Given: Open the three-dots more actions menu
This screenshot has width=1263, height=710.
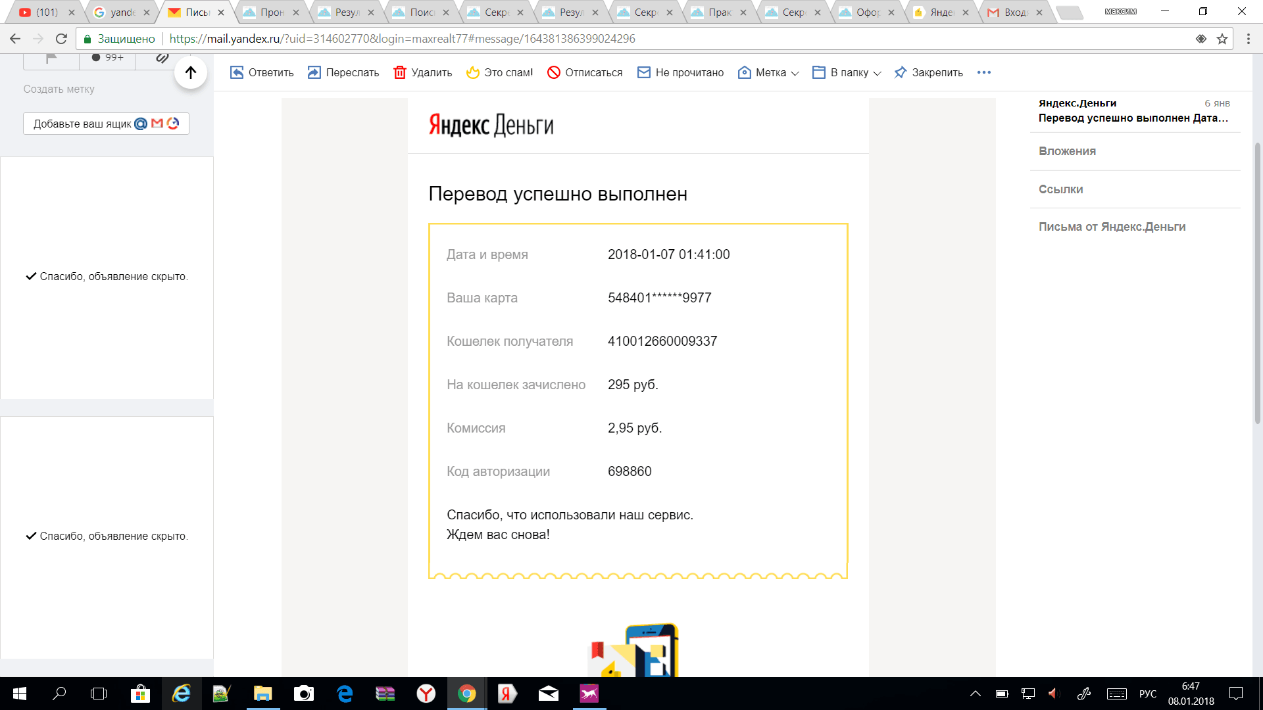Looking at the screenshot, I should tap(984, 72).
